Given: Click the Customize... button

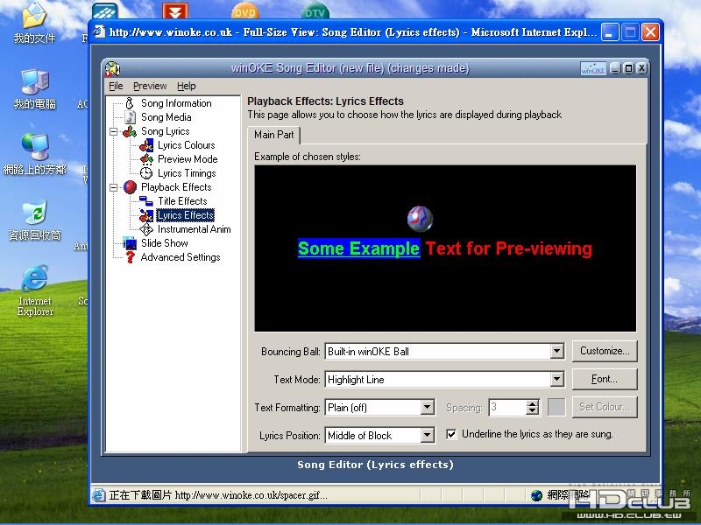Looking at the screenshot, I should pos(605,351).
